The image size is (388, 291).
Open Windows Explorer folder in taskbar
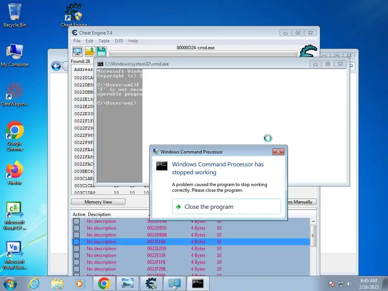57,283
